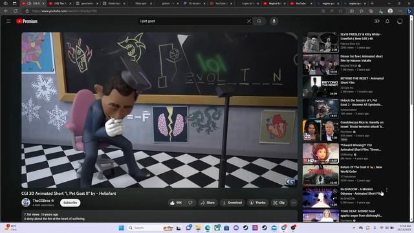Dislike the video with thumbs down
Screen dimensions: 414x233
click(190, 203)
